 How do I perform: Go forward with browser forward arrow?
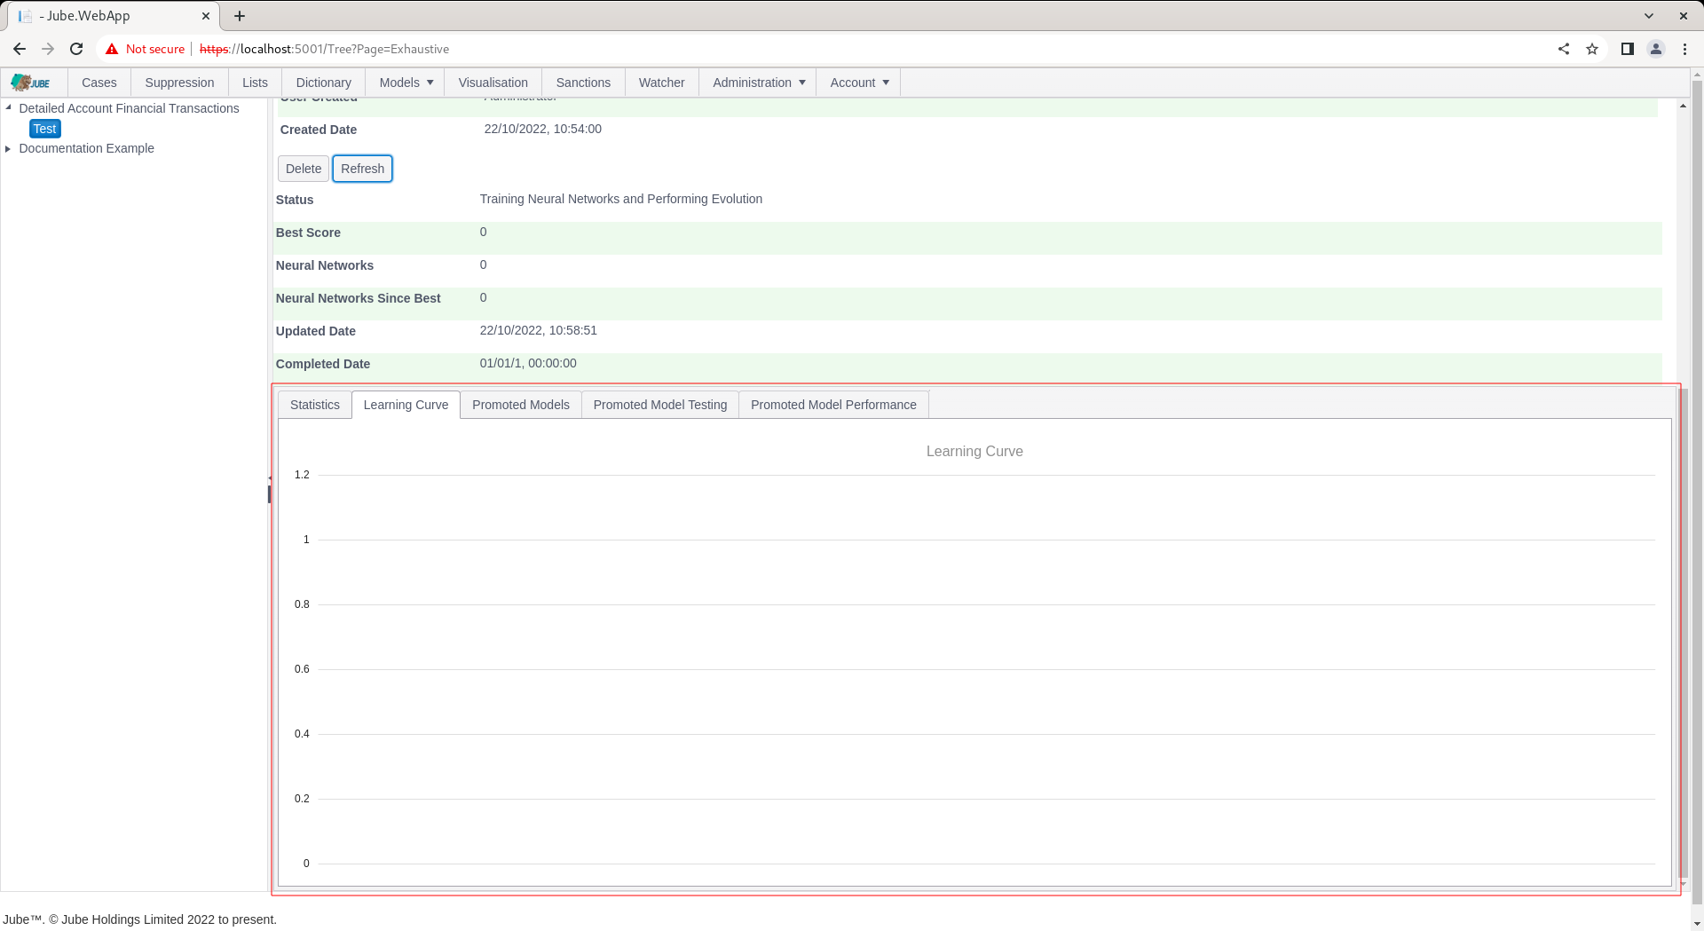48,49
